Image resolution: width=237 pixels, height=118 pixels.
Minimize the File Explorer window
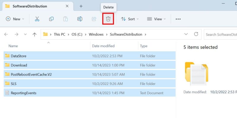(x=224, y=3)
